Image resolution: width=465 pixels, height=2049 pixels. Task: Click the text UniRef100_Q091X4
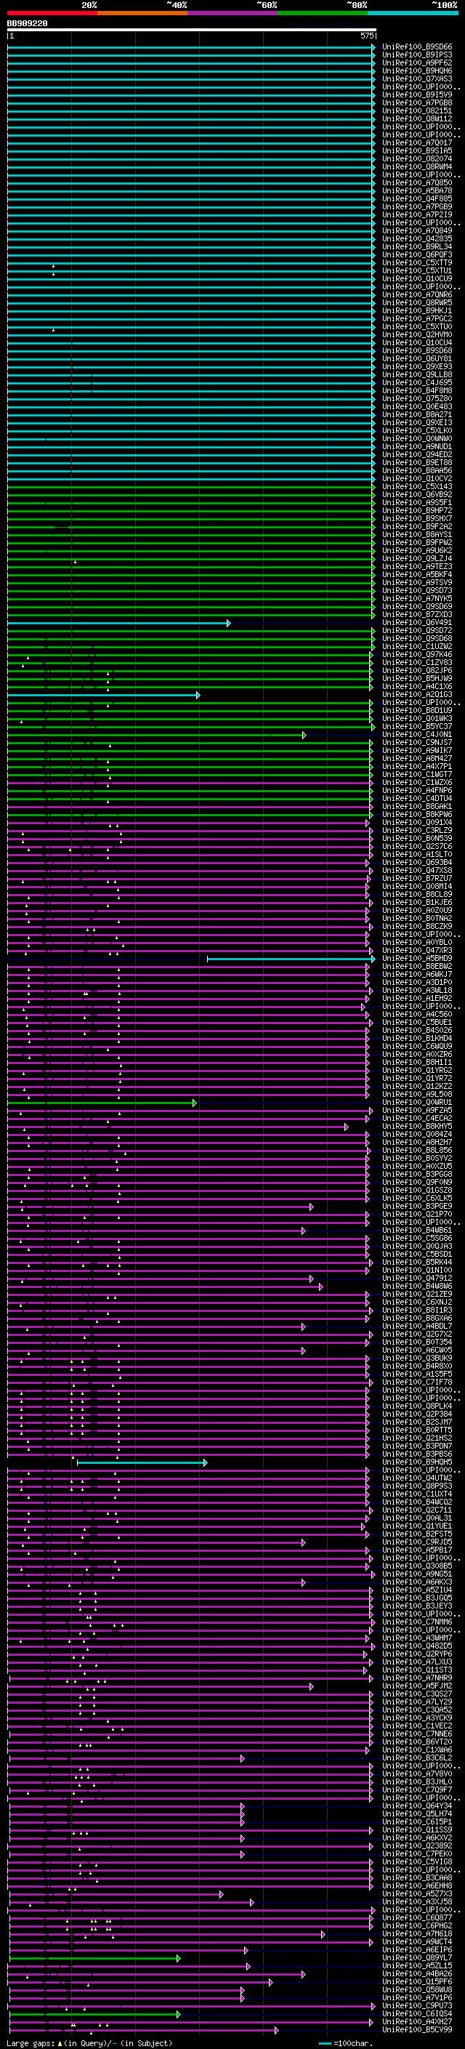pyautogui.click(x=417, y=823)
